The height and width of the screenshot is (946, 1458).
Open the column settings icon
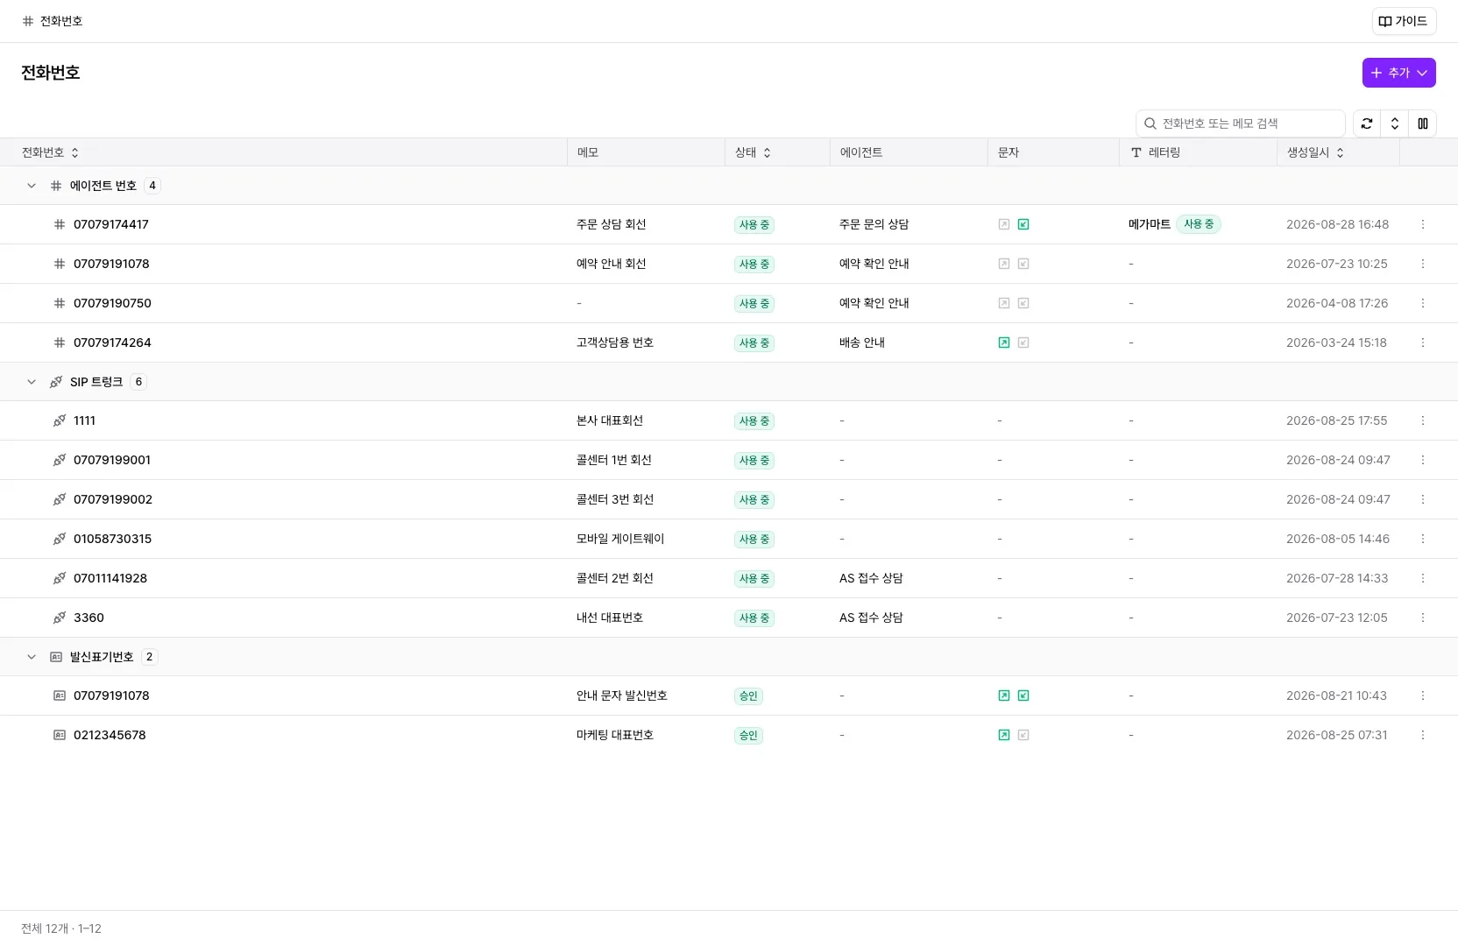[x=1423, y=124]
